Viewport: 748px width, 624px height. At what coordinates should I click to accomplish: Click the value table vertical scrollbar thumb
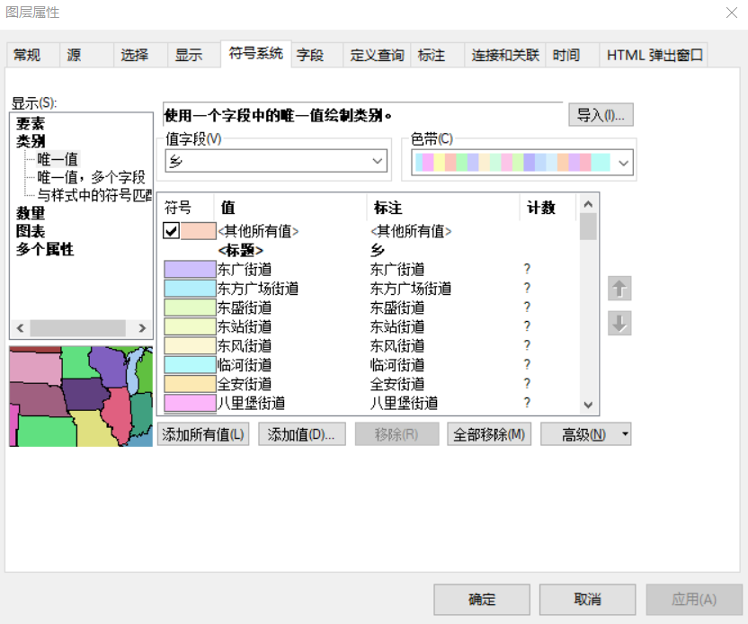[x=588, y=227]
